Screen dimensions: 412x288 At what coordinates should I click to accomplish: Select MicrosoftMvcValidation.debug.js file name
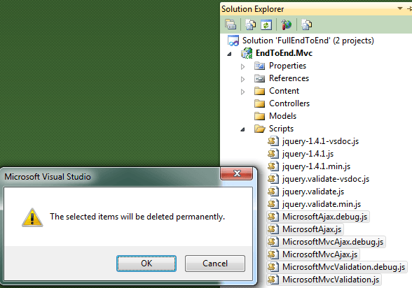pyautogui.click(x=343, y=267)
